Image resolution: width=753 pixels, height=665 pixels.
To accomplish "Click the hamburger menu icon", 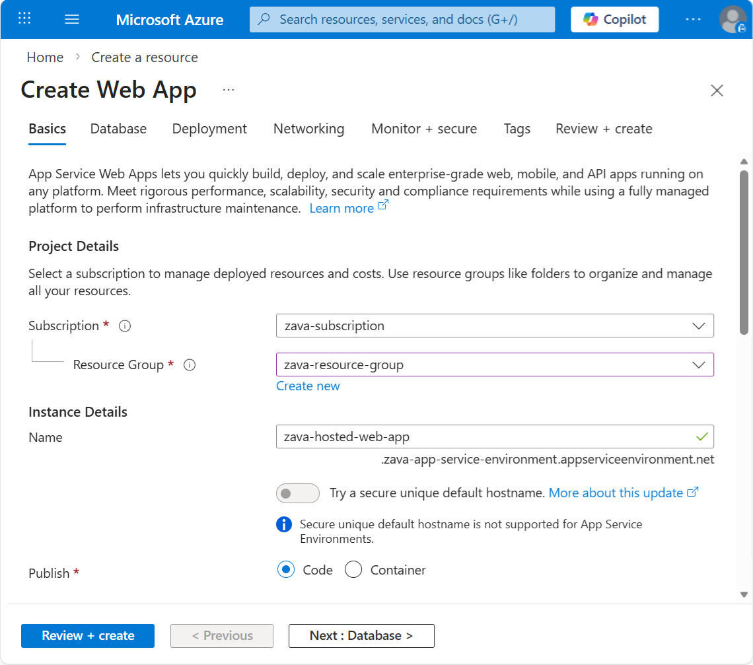I will click(x=72, y=19).
